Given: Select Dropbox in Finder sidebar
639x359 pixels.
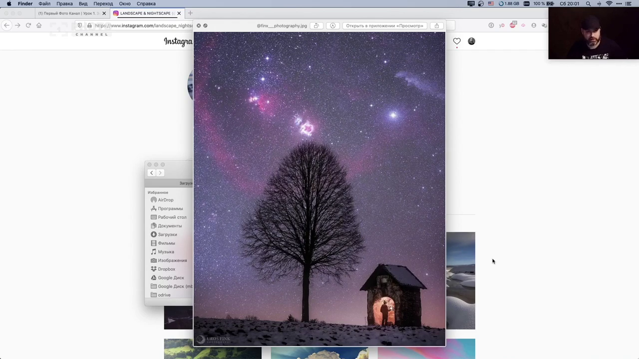Looking at the screenshot, I should pos(166,269).
